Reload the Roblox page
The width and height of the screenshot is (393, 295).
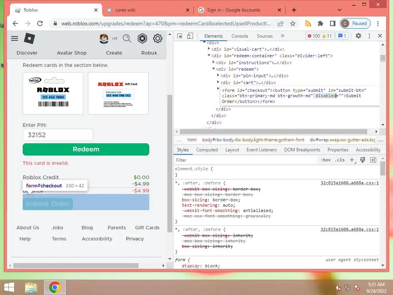coord(40,23)
